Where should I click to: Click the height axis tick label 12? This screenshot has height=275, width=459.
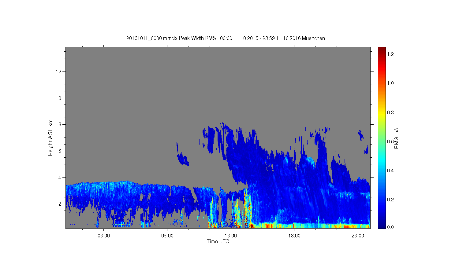tap(59, 71)
